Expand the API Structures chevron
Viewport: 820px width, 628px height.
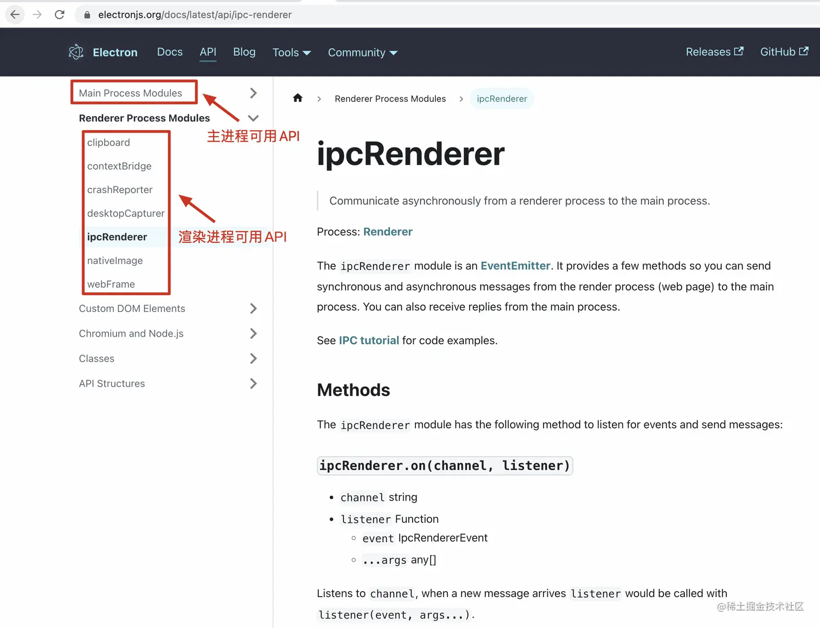point(253,383)
